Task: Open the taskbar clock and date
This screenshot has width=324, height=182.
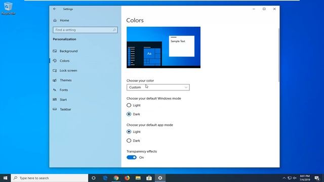Action: point(305,178)
